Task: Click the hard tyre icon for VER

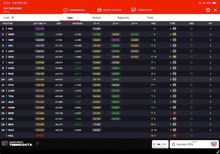Action: point(174,40)
